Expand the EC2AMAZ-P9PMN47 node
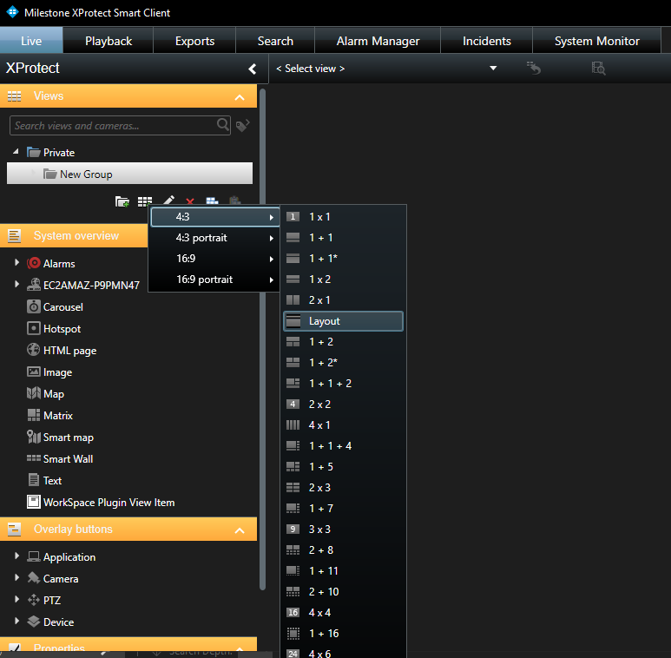Viewport: 671px width, 658px height. [16, 284]
